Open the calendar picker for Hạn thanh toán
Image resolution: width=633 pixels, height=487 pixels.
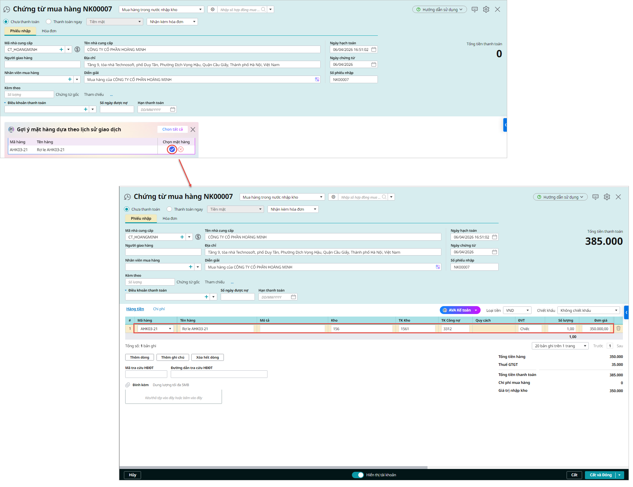(293, 297)
